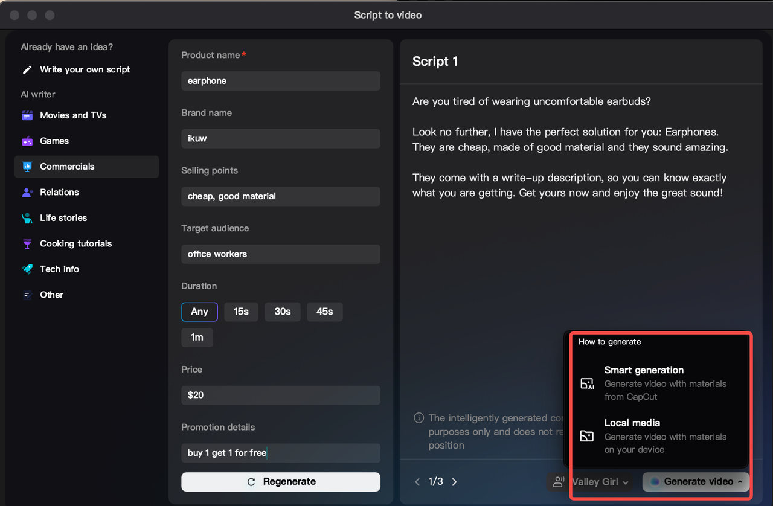773x506 pixels.
Task: Choose the 30s duration option
Action: [x=282, y=312]
